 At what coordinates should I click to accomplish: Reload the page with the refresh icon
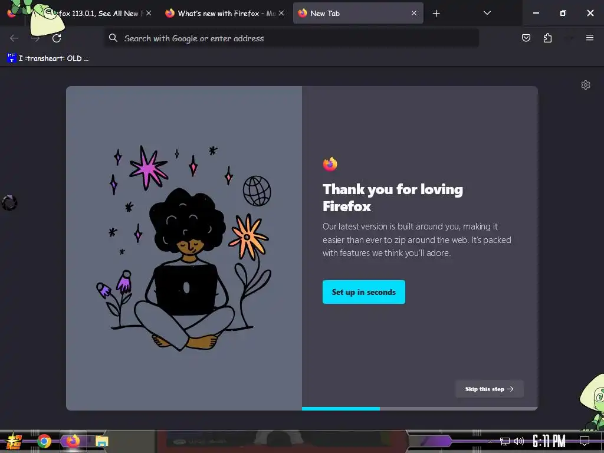57,38
